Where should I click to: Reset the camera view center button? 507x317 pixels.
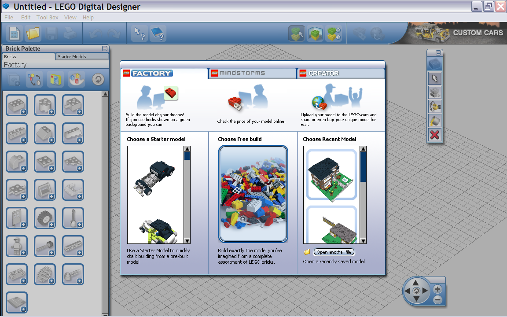pos(416,291)
